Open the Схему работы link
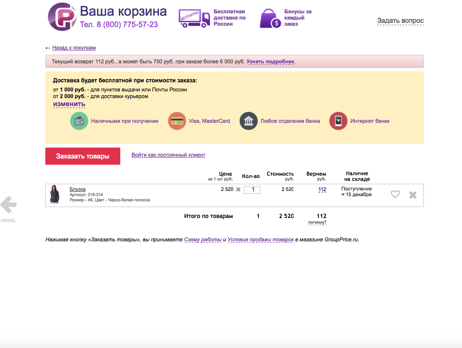This screenshot has width=462, height=348. (x=203, y=239)
